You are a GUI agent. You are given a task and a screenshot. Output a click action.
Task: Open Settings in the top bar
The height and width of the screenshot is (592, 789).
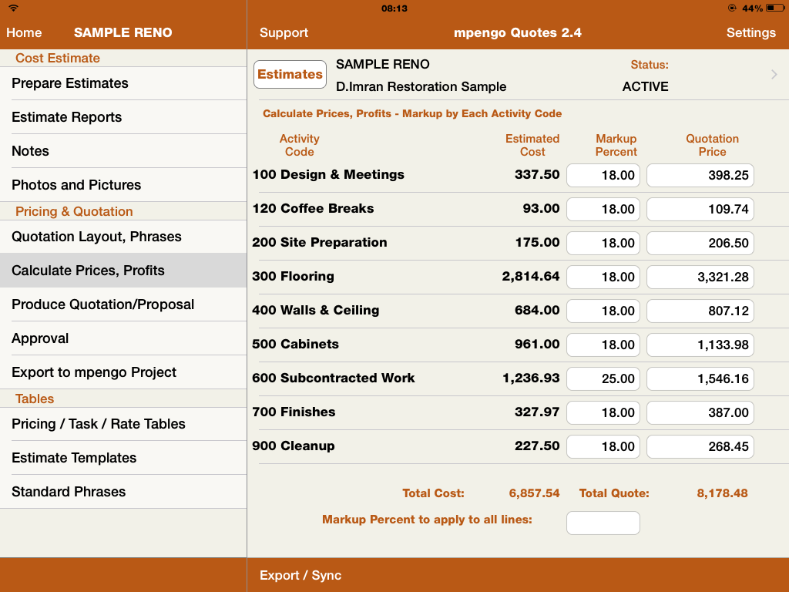tap(750, 32)
